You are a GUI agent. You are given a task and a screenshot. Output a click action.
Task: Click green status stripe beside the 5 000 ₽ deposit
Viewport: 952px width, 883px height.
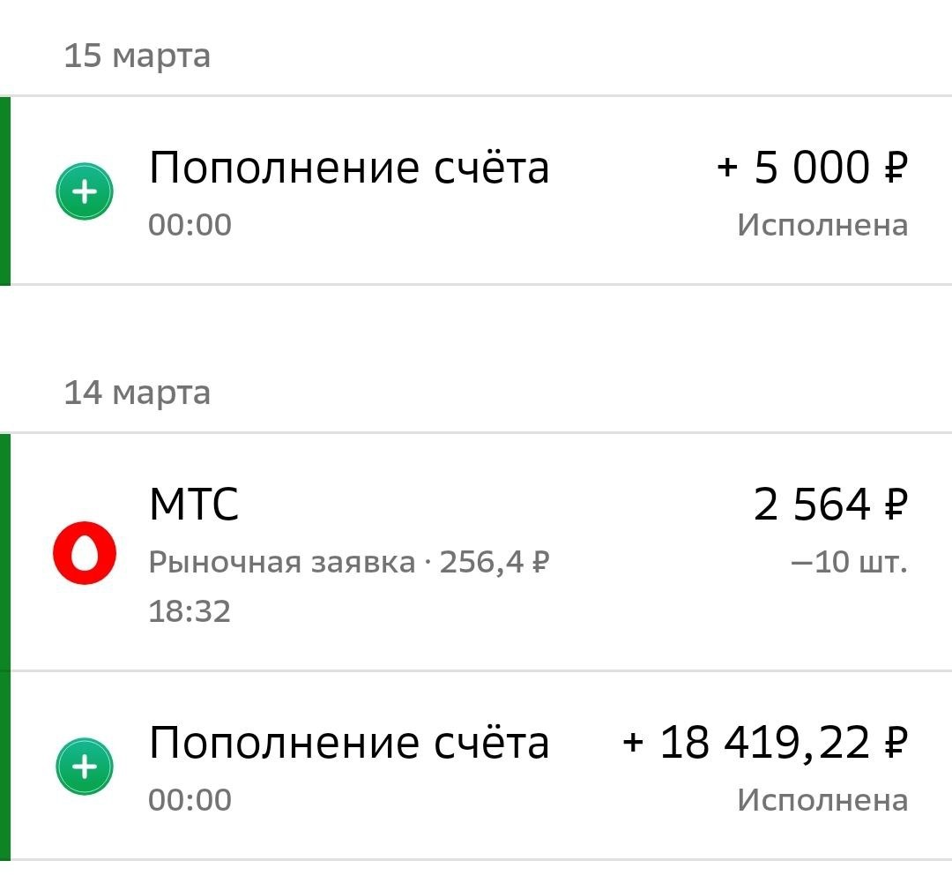click(x=5, y=191)
